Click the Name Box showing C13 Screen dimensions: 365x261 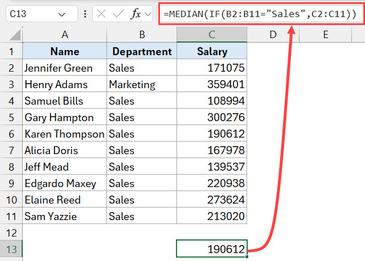[34, 14]
